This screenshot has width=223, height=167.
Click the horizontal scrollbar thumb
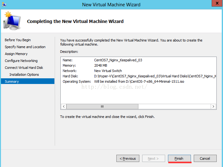(x=102, y=106)
